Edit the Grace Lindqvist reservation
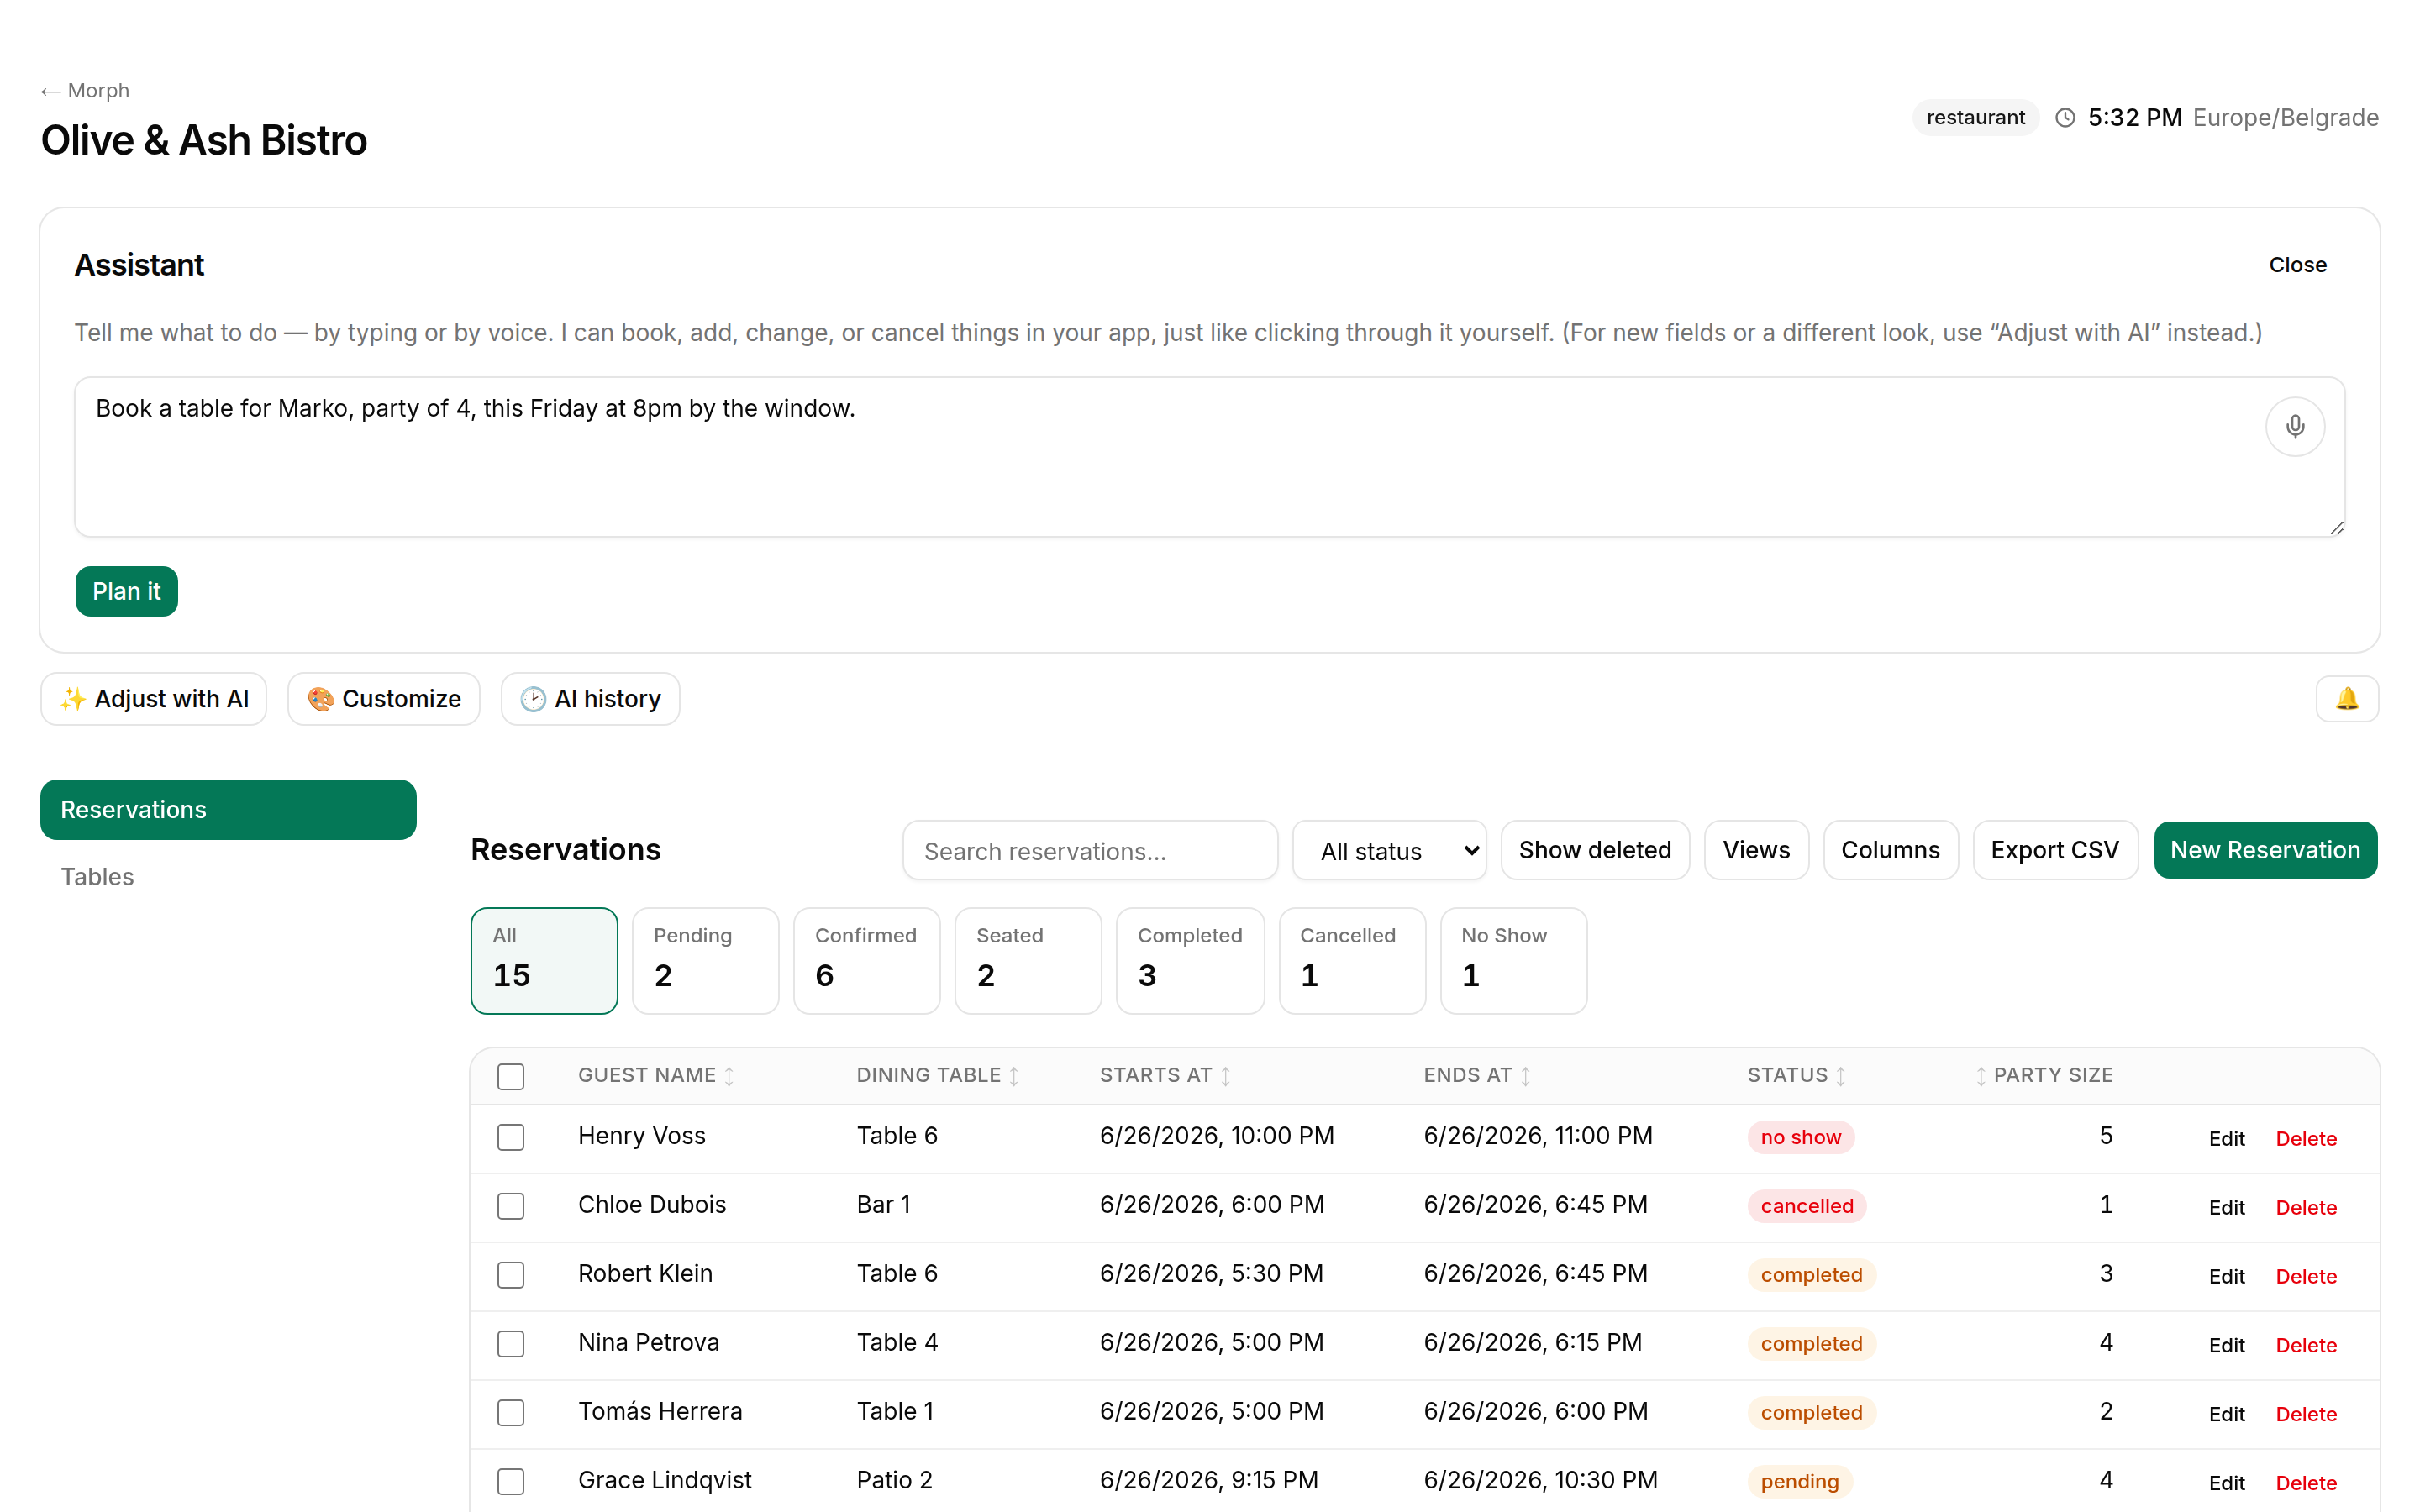The width and height of the screenshot is (2420, 1512). coord(2226,1483)
